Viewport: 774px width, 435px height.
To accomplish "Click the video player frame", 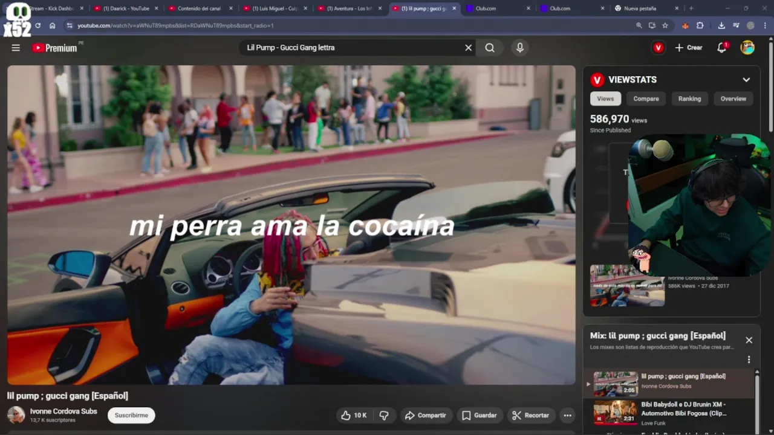I will pos(291,225).
